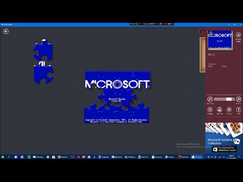The image size is (243, 182).
Task: Click the assembled MICROSOFT logo pieces
Action: pos(117,84)
